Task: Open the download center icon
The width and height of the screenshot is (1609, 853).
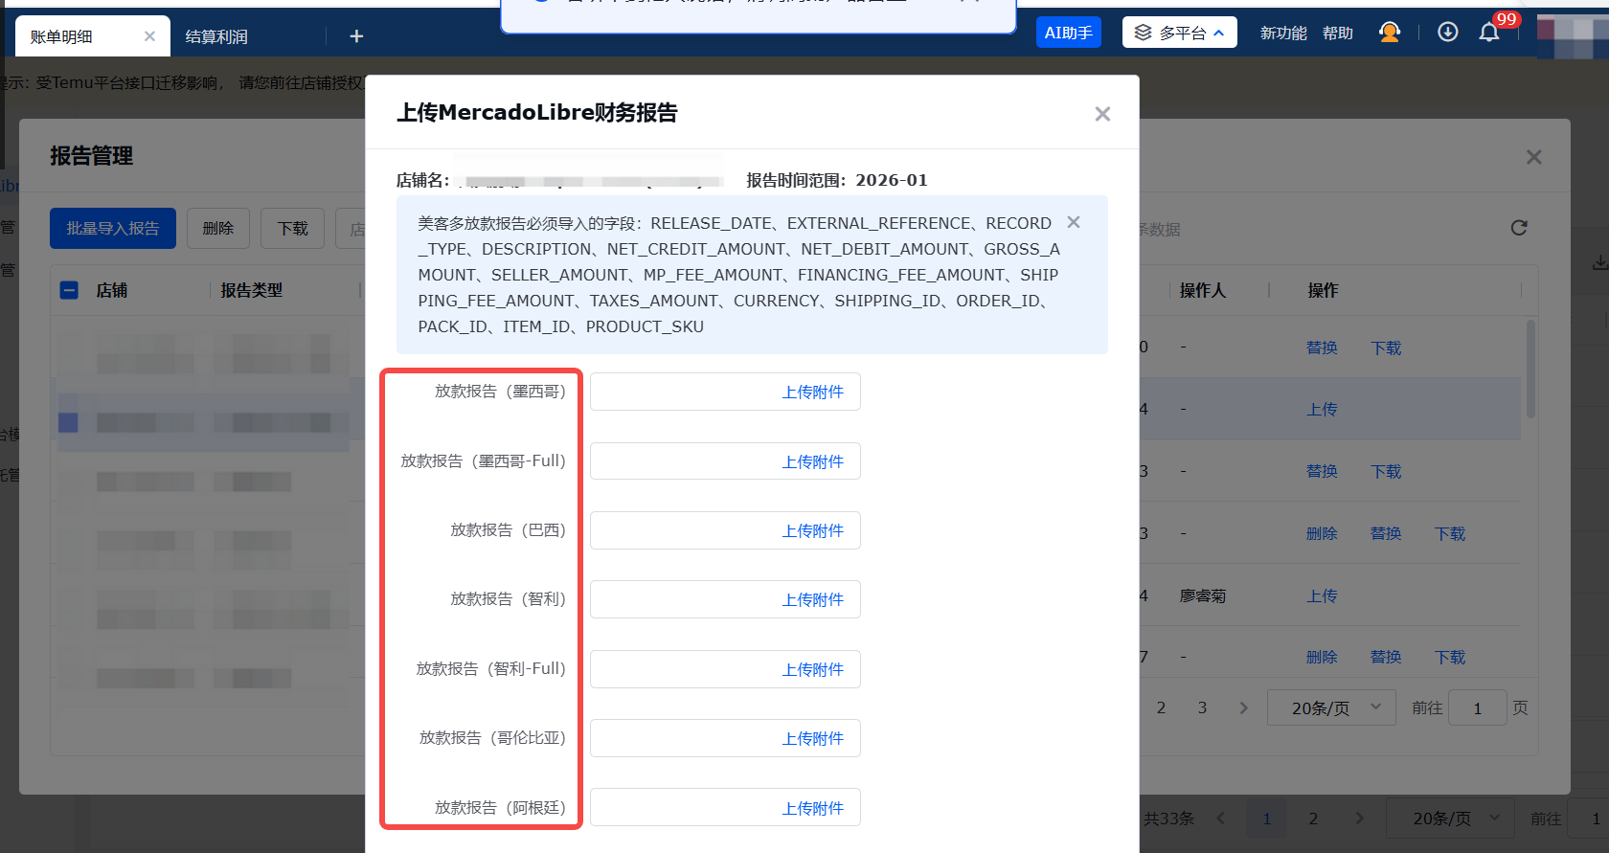Action: (1447, 33)
